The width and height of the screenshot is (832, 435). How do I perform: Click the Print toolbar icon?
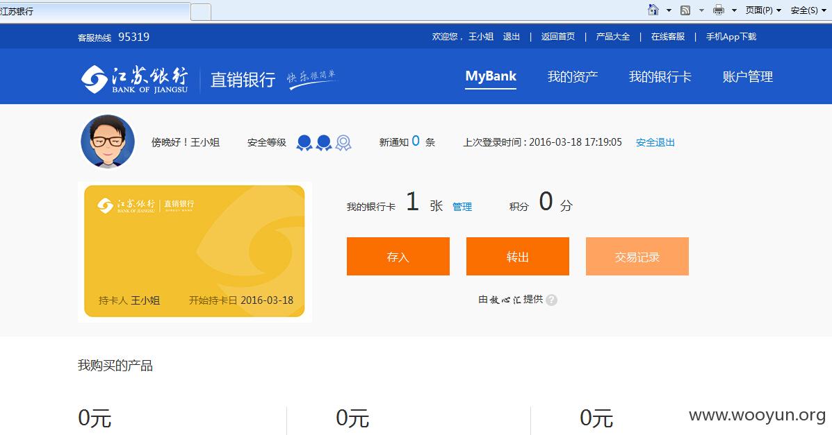(x=719, y=10)
